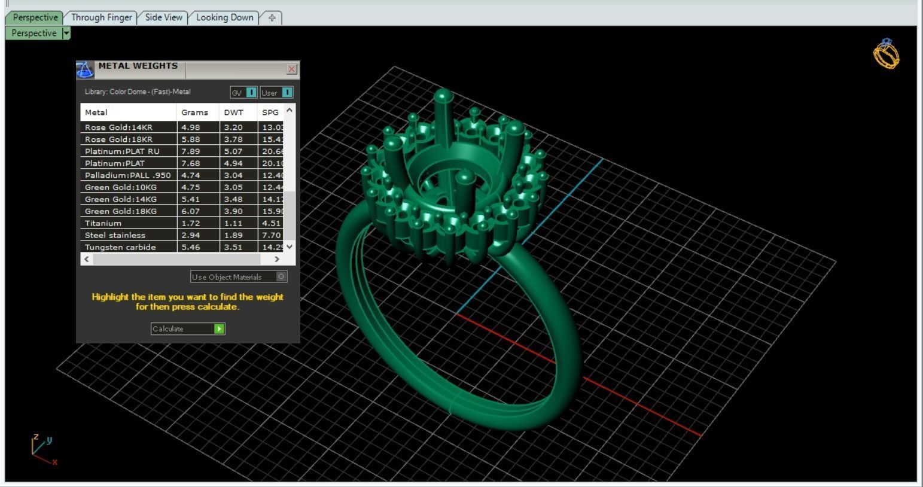Viewport: 923px width, 487px height.
Task: Click the Library: Color Dome label
Action: coord(138,92)
